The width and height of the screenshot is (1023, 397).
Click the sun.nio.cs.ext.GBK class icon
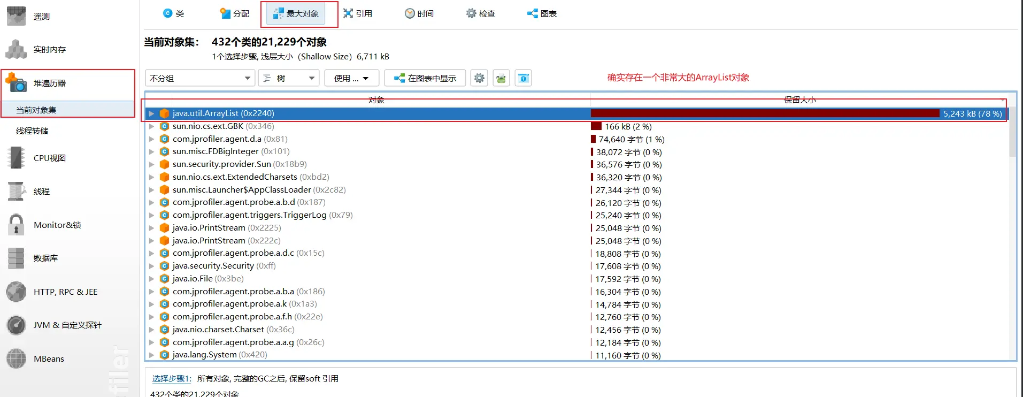[165, 126]
